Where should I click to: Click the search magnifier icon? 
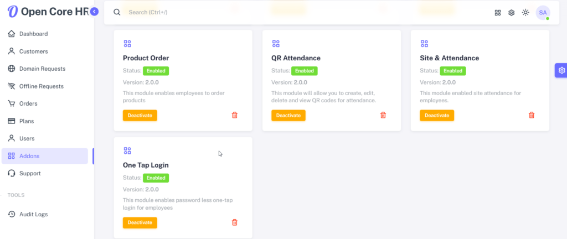click(x=117, y=12)
